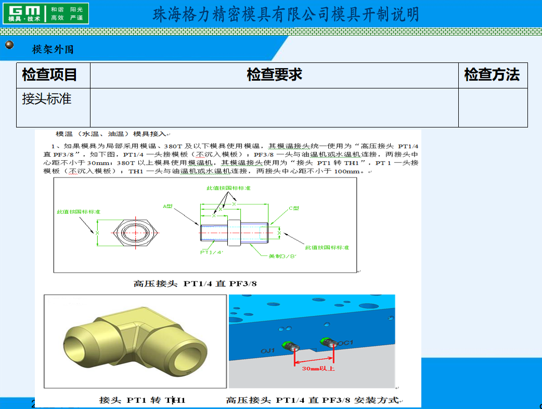The height and width of the screenshot is (409, 542).
Task: Click the OJ1 label on the mold
Action: click(x=267, y=351)
